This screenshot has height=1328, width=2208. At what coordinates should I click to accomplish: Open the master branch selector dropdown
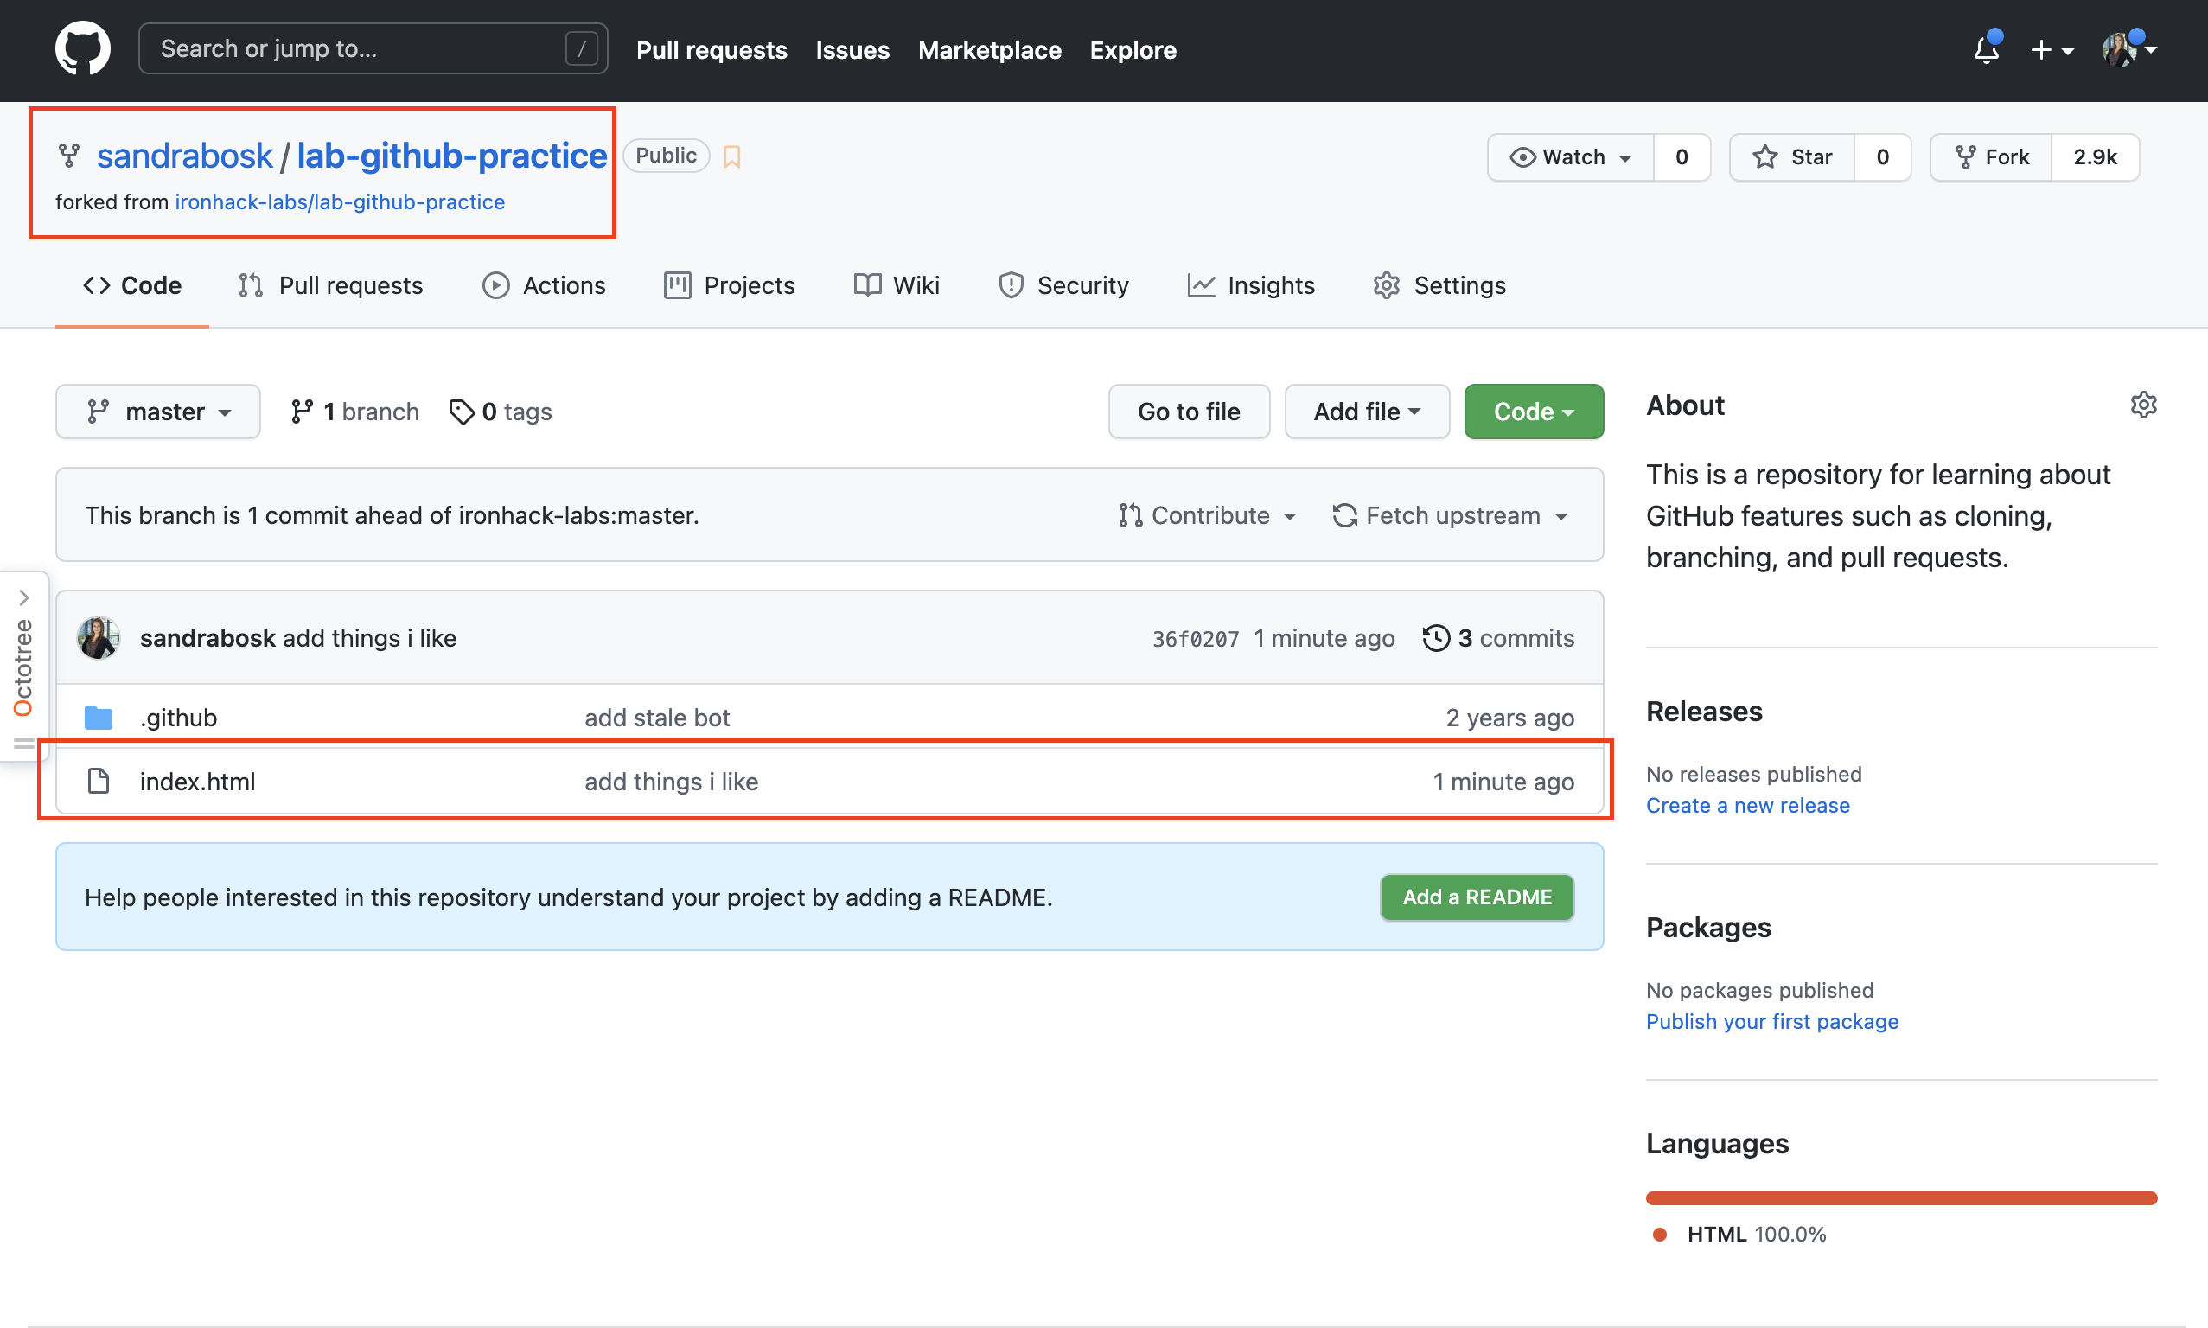(x=157, y=411)
